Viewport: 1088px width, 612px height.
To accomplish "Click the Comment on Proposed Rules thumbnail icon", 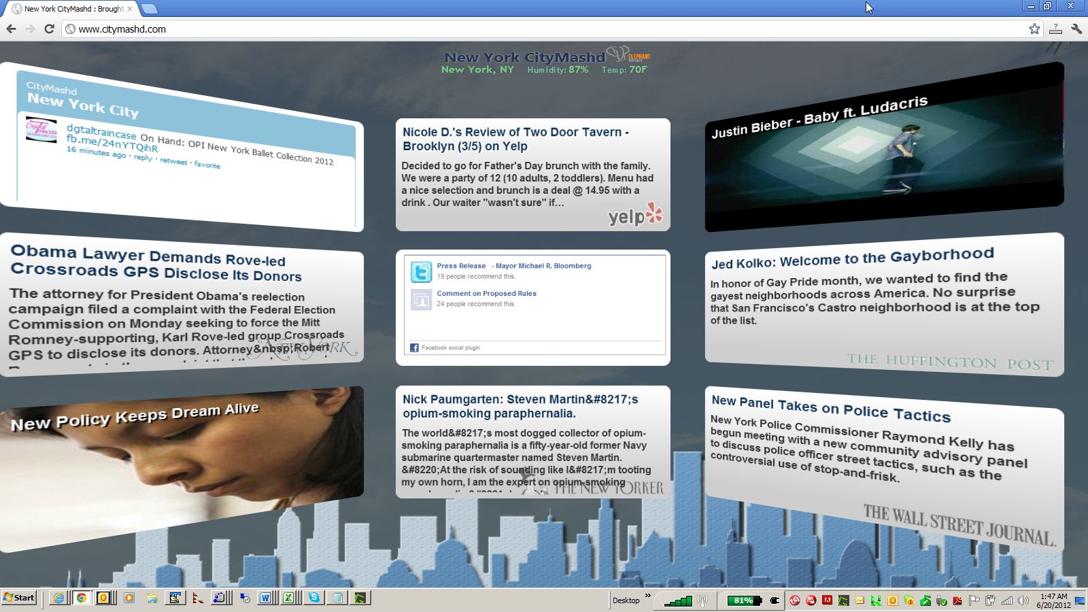I will 421,299.
